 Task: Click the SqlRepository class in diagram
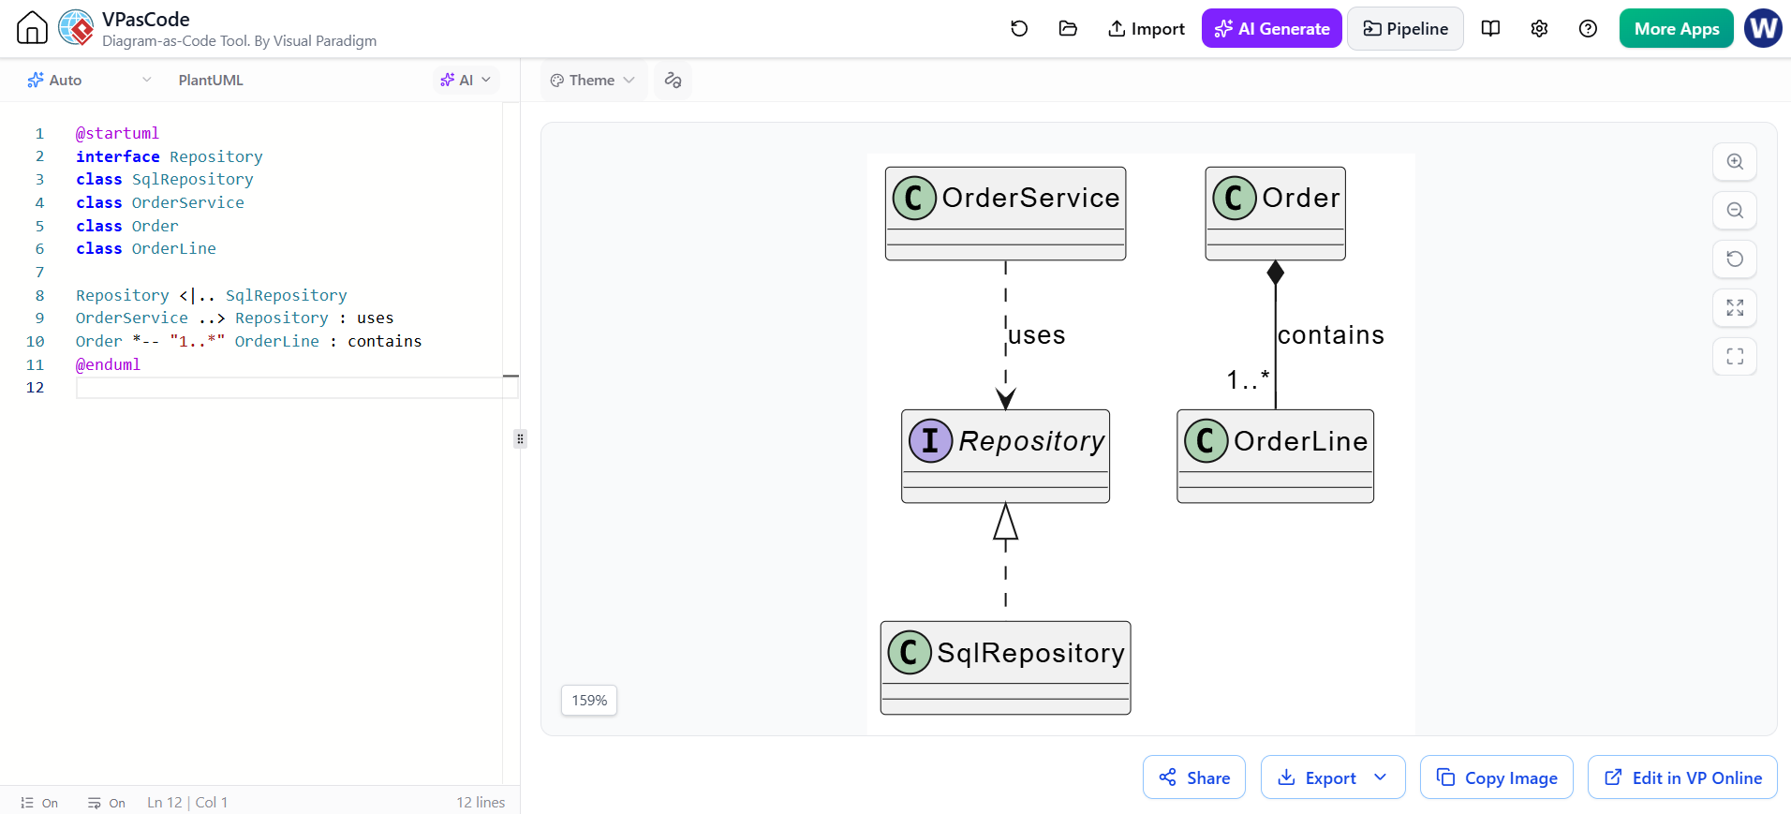(x=1005, y=668)
